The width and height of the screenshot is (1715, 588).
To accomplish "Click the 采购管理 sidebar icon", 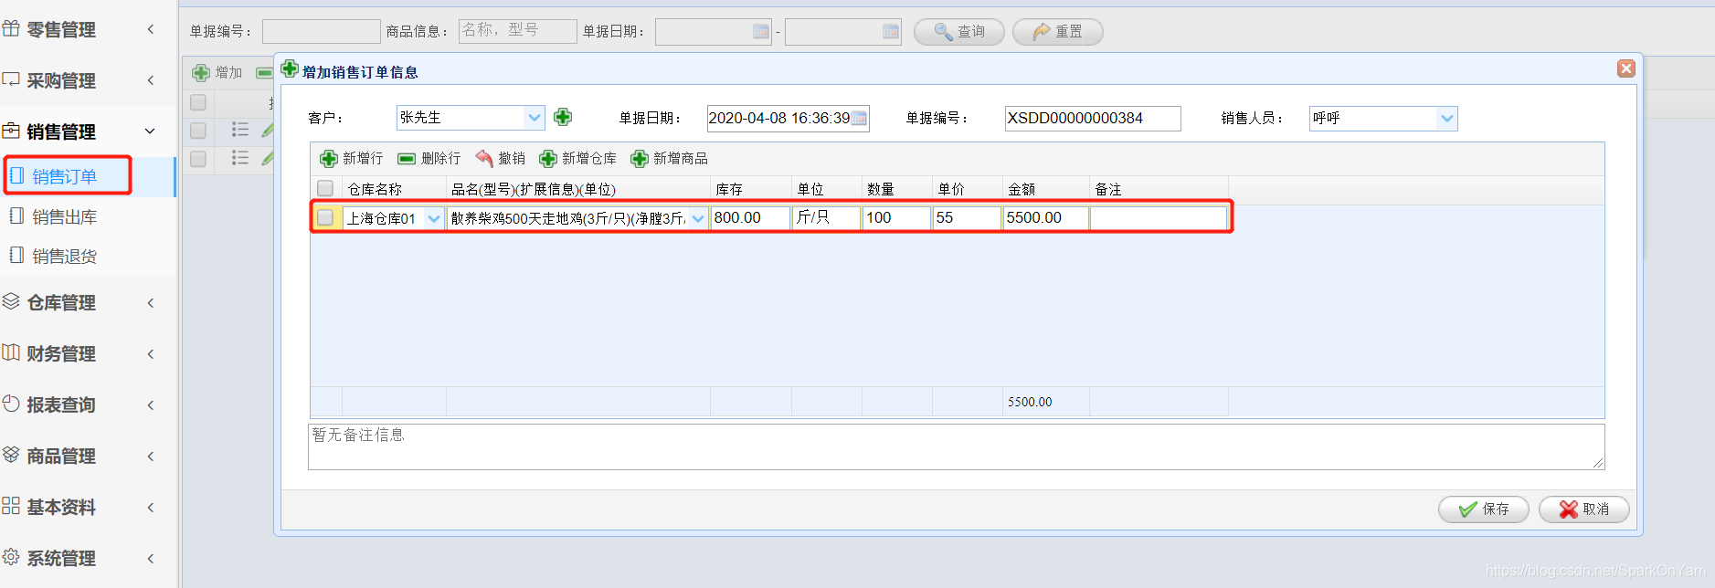I will pos(11,80).
